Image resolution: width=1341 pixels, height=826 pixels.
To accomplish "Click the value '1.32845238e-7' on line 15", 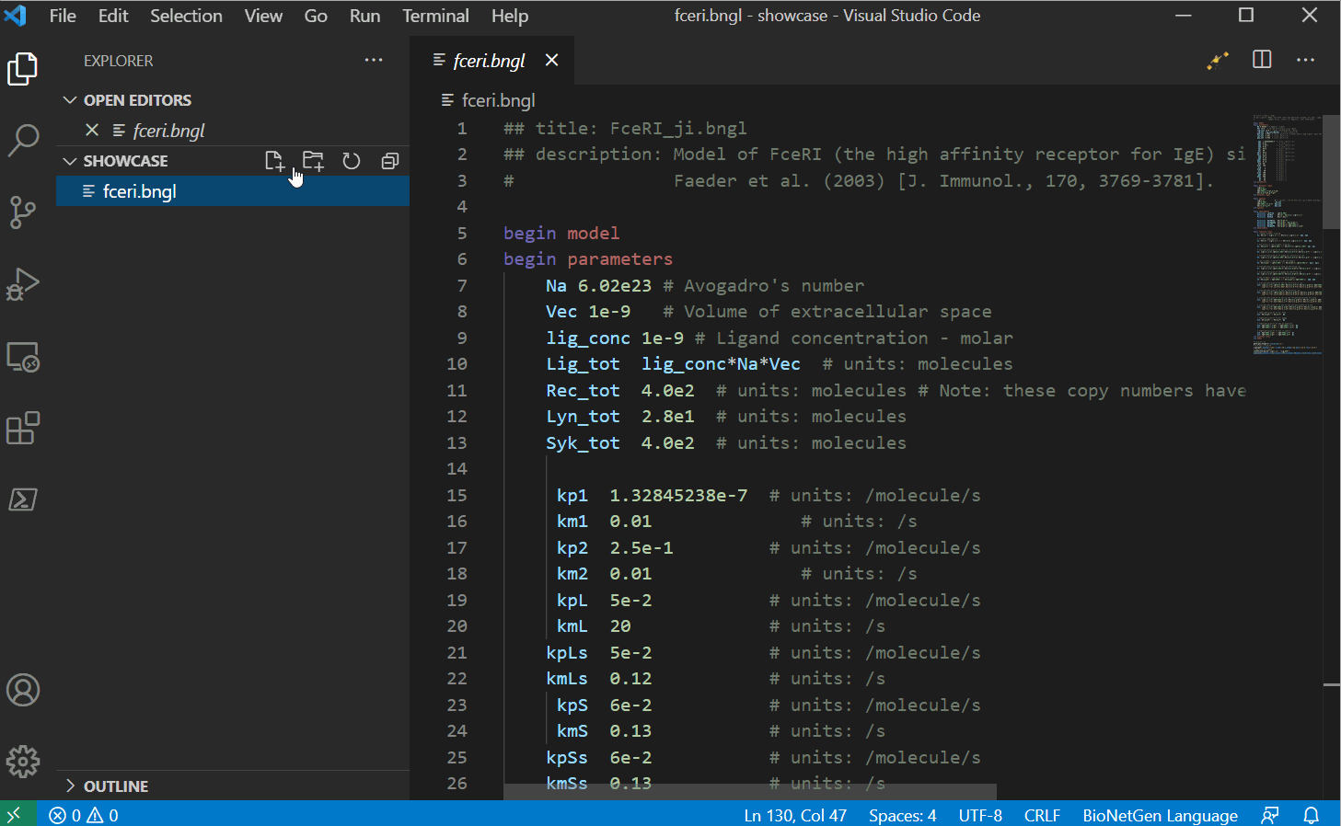I will point(678,496).
